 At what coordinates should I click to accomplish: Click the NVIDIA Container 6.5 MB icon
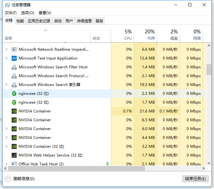pyautogui.click(x=14, y=120)
